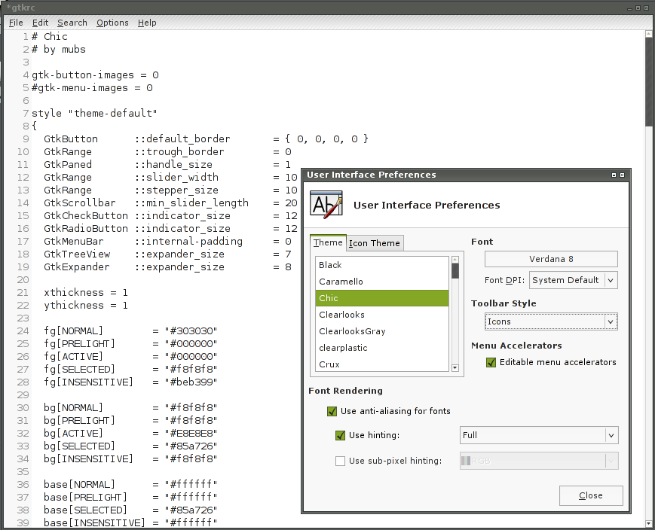Select the clearplastic theme
The width and height of the screenshot is (655, 530).
point(382,348)
